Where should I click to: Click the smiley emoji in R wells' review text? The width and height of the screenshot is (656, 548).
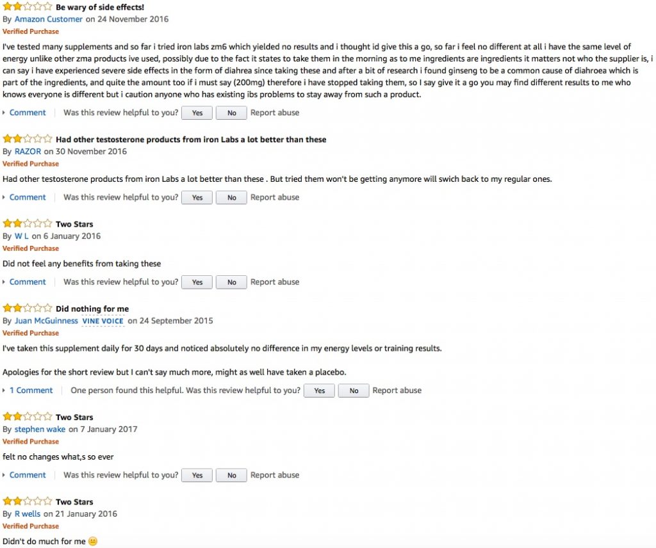coord(92,541)
